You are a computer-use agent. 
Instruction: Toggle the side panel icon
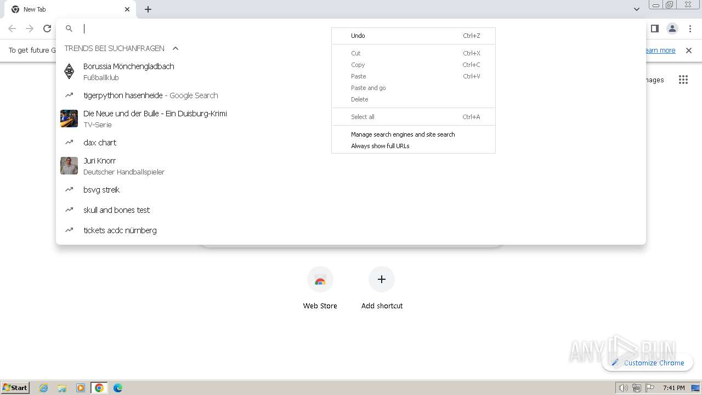pyautogui.click(x=654, y=29)
